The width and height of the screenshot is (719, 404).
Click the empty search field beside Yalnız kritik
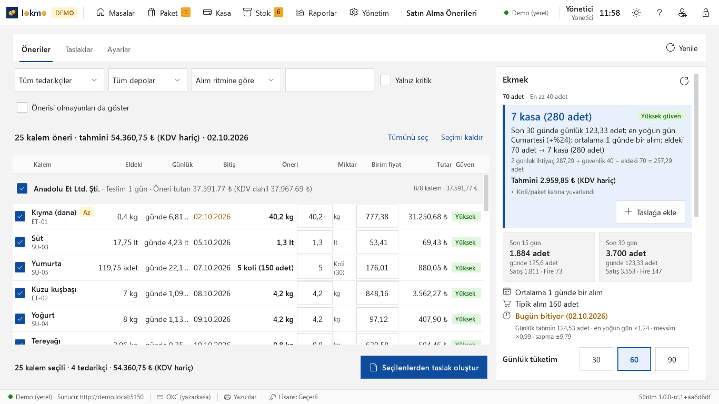pyautogui.click(x=329, y=80)
